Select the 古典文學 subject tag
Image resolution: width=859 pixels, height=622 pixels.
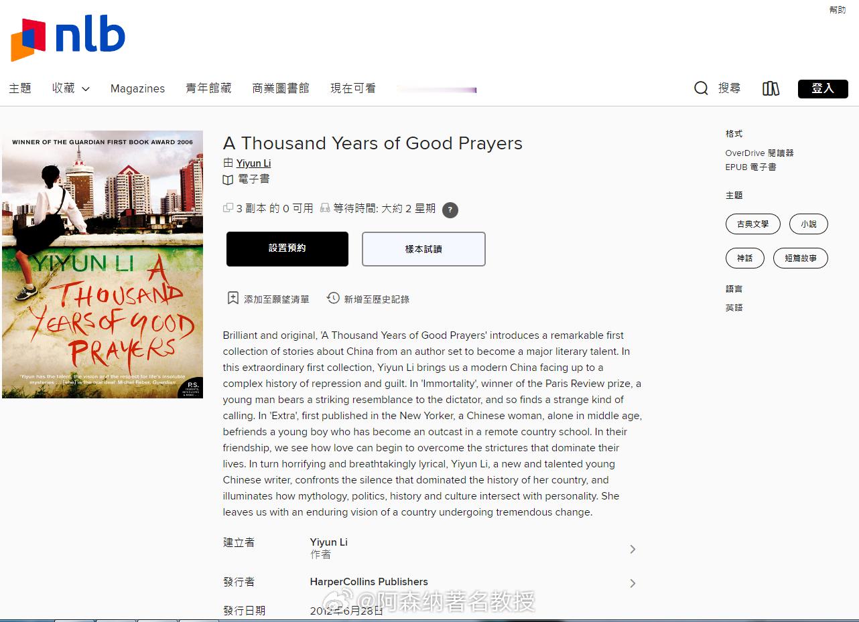tap(753, 224)
